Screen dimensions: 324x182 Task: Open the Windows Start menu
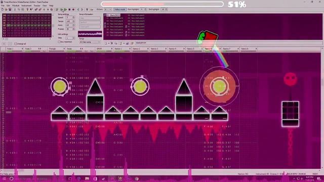pyautogui.click(x=4, y=178)
